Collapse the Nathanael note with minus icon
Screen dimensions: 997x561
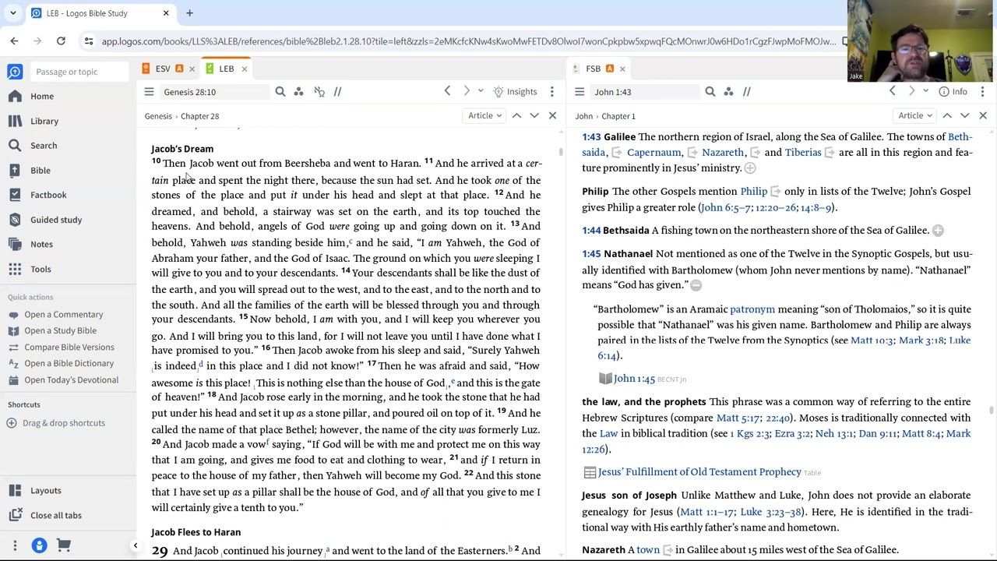696,286
